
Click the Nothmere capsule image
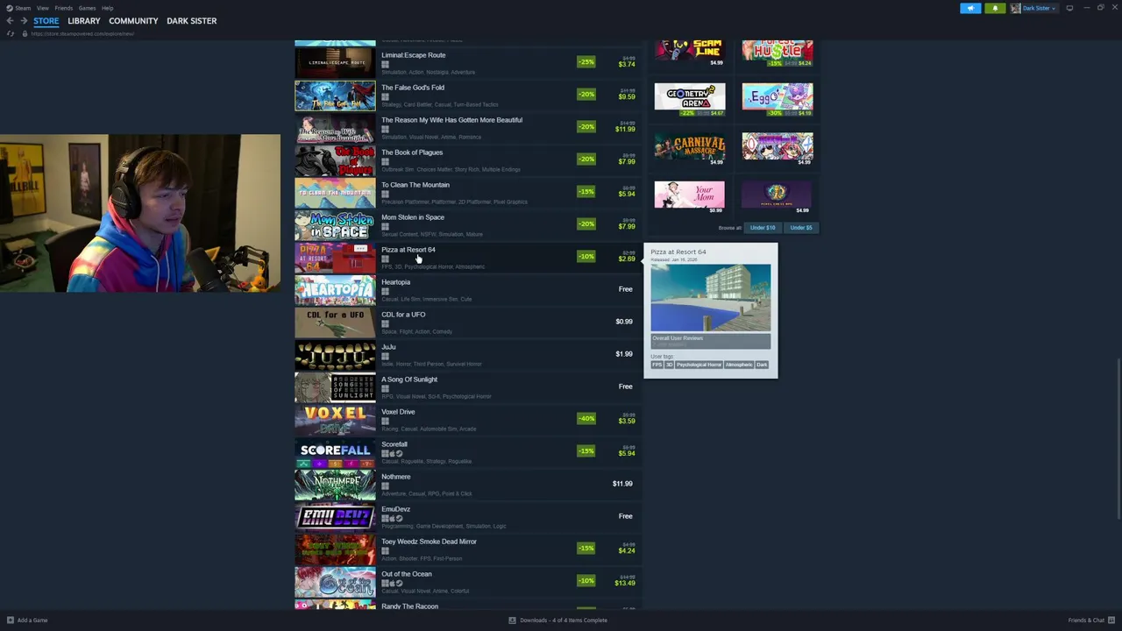[x=335, y=484]
